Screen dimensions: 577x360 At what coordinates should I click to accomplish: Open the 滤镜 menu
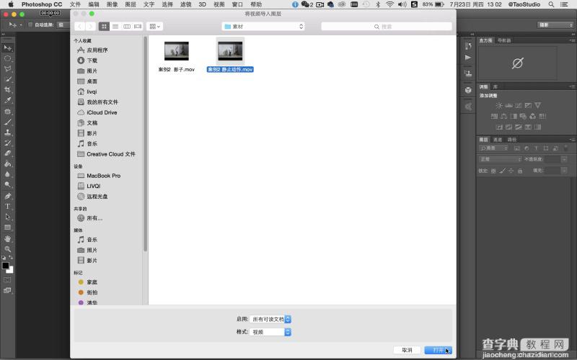pyautogui.click(x=186, y=4)
